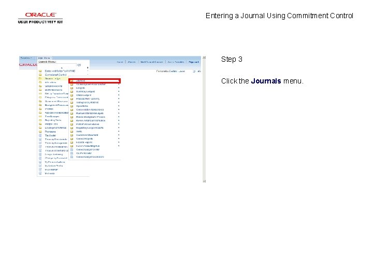Open the My System Profile entry
373x280 pixels.
[54, 166]
